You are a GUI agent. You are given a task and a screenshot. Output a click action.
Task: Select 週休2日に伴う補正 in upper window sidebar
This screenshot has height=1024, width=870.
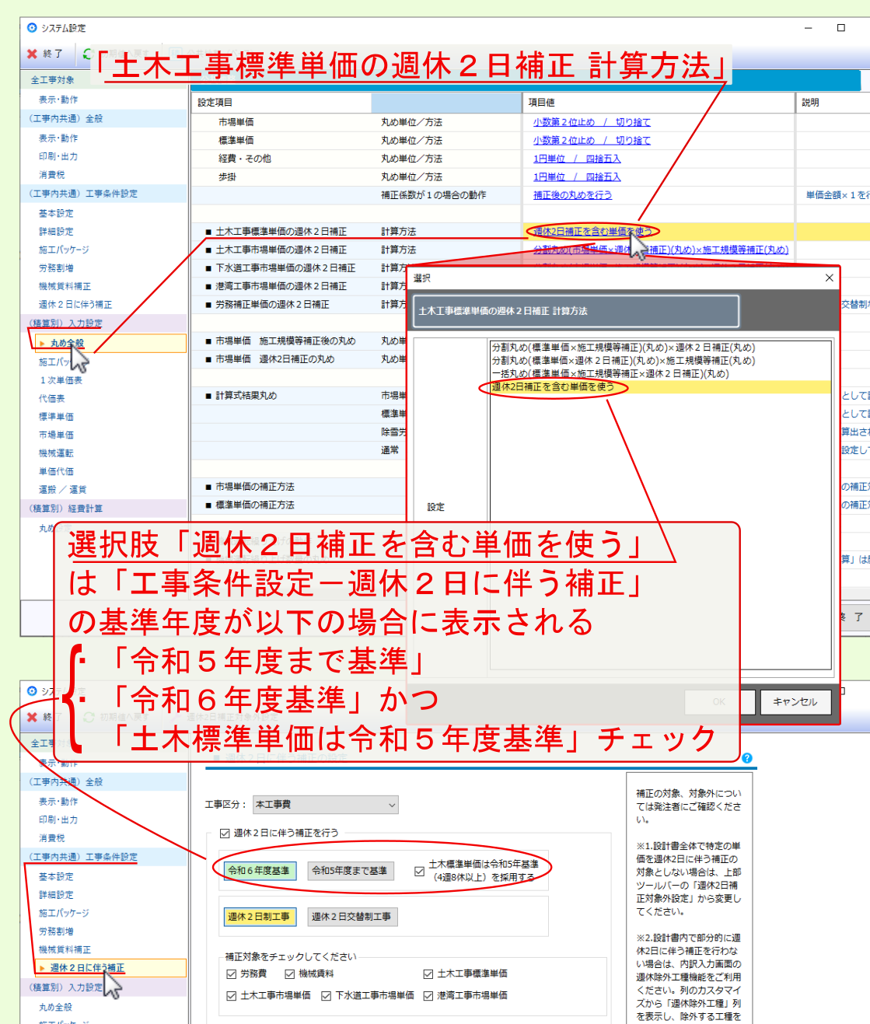(x=75, y=305)
